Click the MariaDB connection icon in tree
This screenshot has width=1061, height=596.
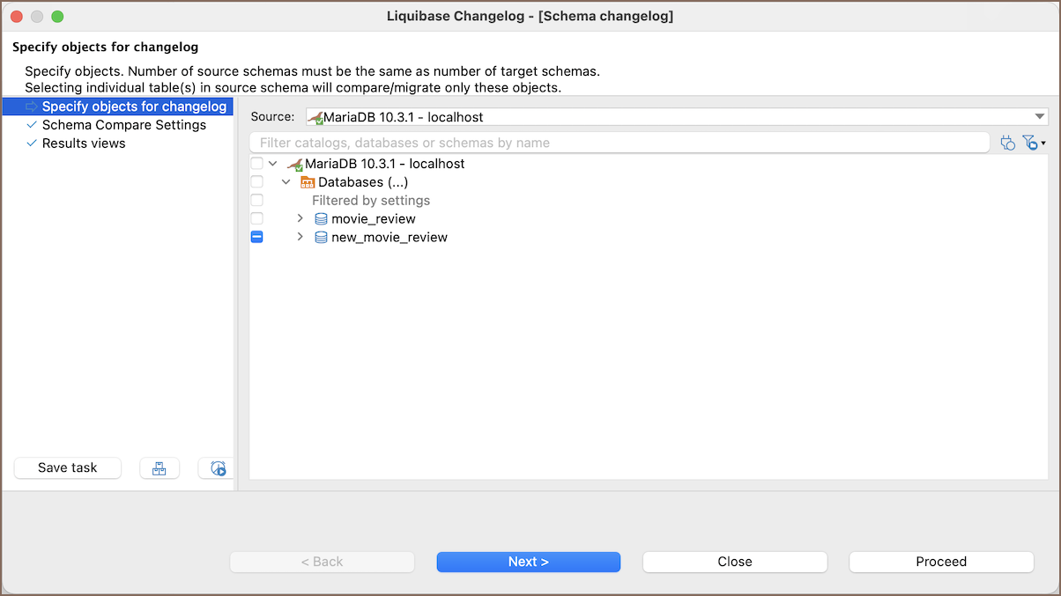[x=295, y=164]
